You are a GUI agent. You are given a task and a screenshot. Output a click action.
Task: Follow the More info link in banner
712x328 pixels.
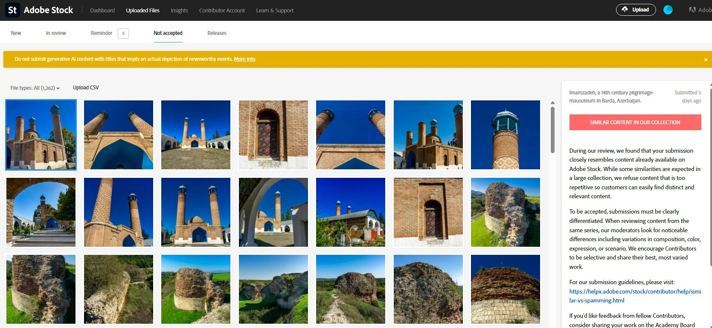(244, 59)
